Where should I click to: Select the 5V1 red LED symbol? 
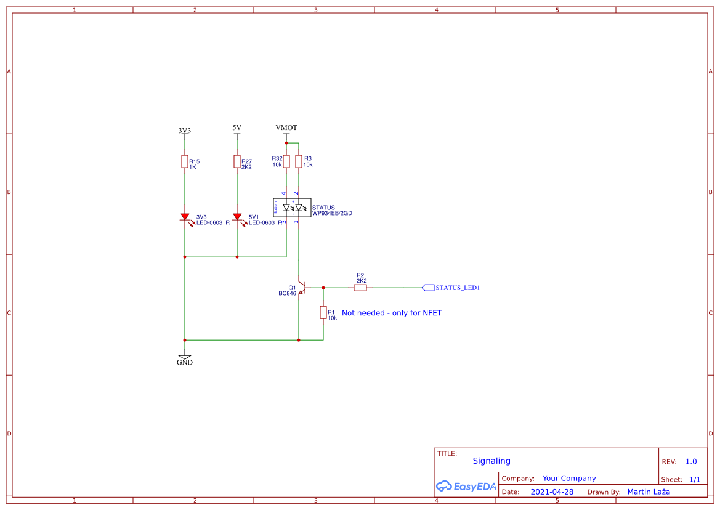click(237, 217)
